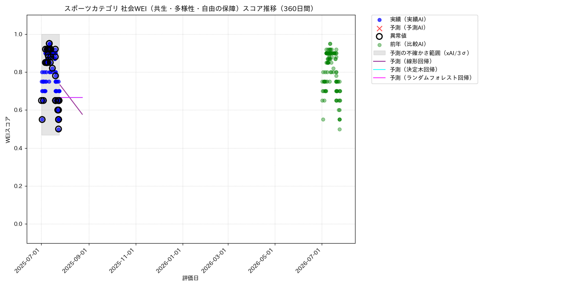Viewport: 576px width, 288px height.
Task: Click the 評価日 x-axis label
Action: pyautogui.click(x=190, y=279)
